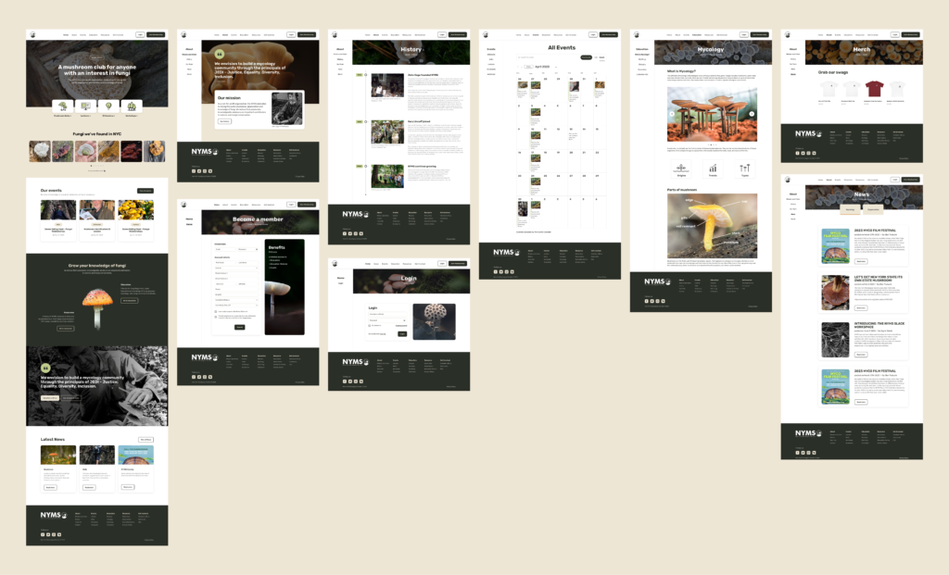This screenshot has width=949, height=575.
Task: Click Education in the Mycology page navigation bar
Action: pos(697,35)
